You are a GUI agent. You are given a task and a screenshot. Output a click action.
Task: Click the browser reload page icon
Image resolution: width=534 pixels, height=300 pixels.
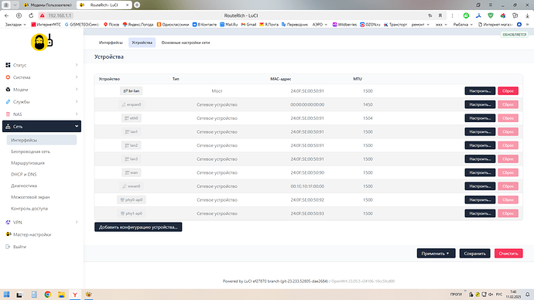(x=31, y=15)
